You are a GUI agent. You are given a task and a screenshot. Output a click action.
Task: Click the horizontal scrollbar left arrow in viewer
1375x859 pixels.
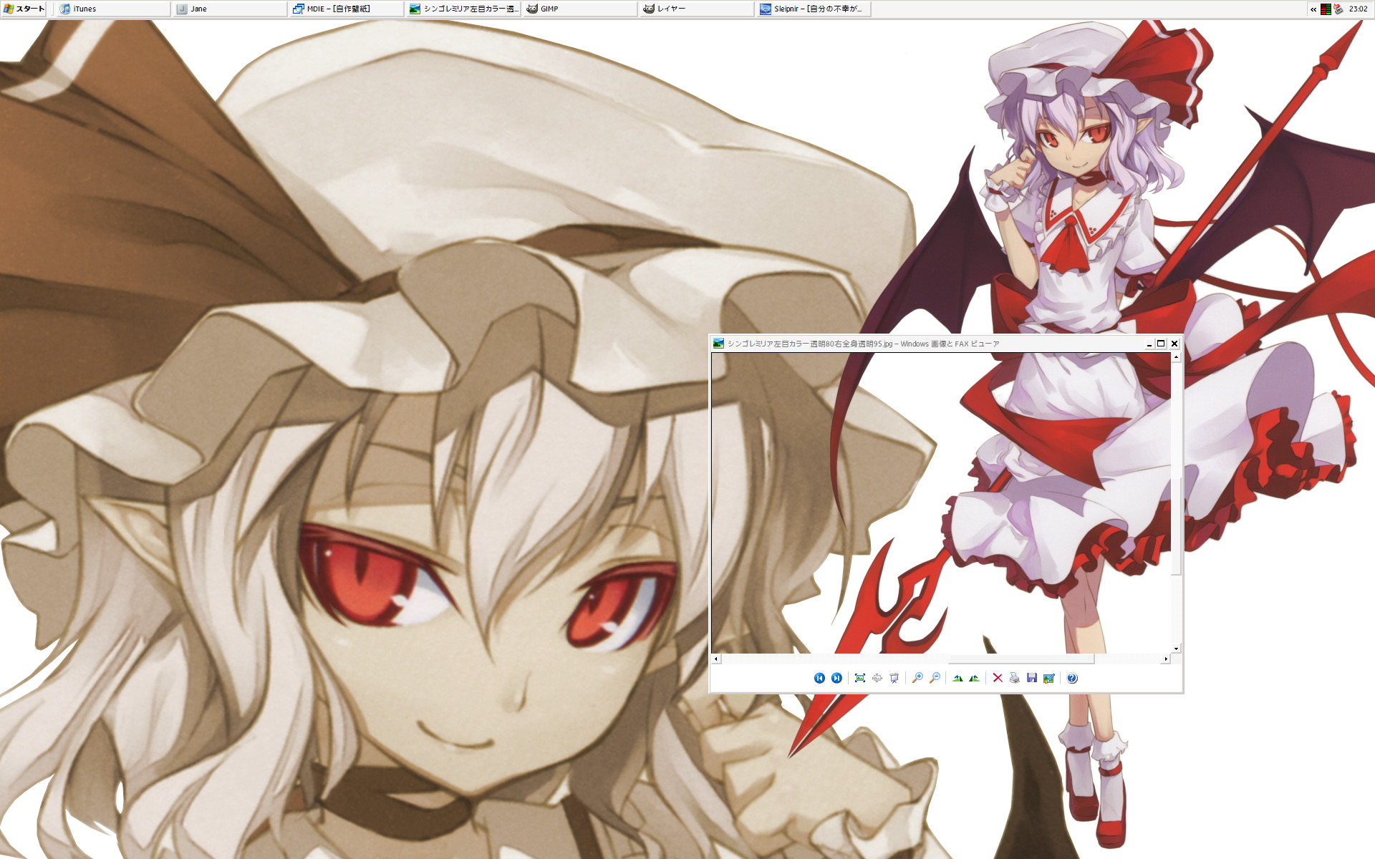(x=716, y=659)
